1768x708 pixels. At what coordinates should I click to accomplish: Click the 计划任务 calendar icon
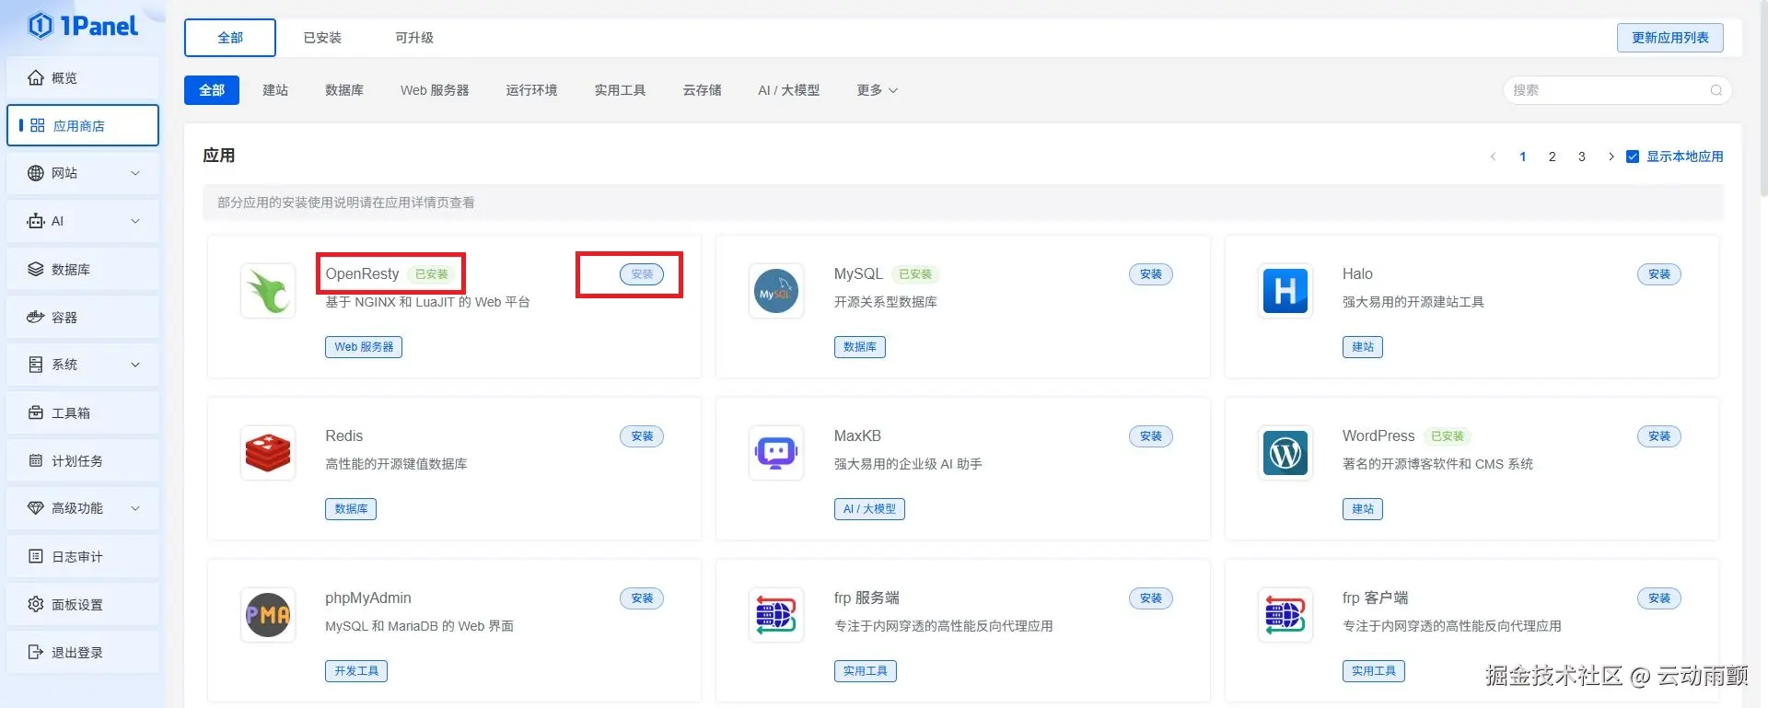pos(36,460)
